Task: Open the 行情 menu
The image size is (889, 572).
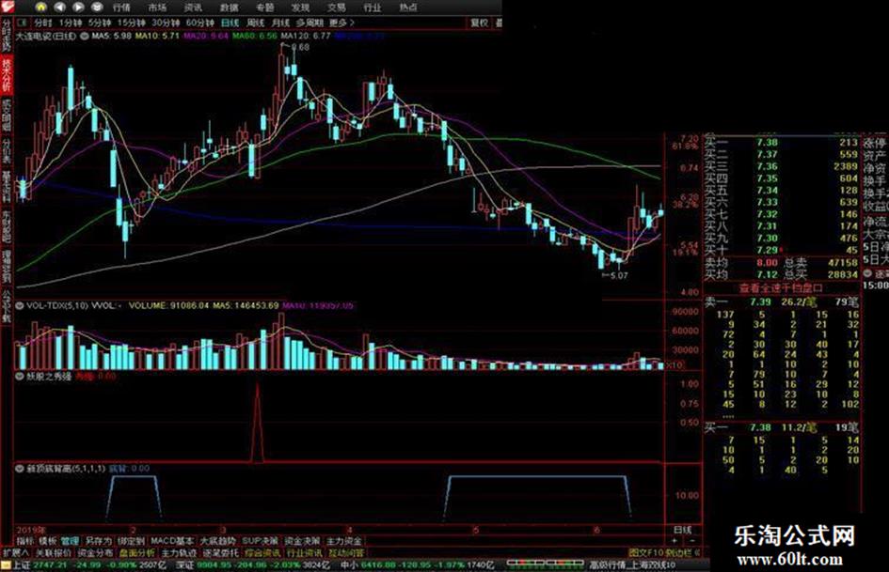Action: click(121, 8)
